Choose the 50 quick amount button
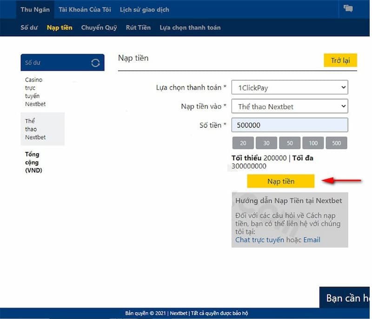Screen dimensions: 372x319 click(x=290, y=143)
